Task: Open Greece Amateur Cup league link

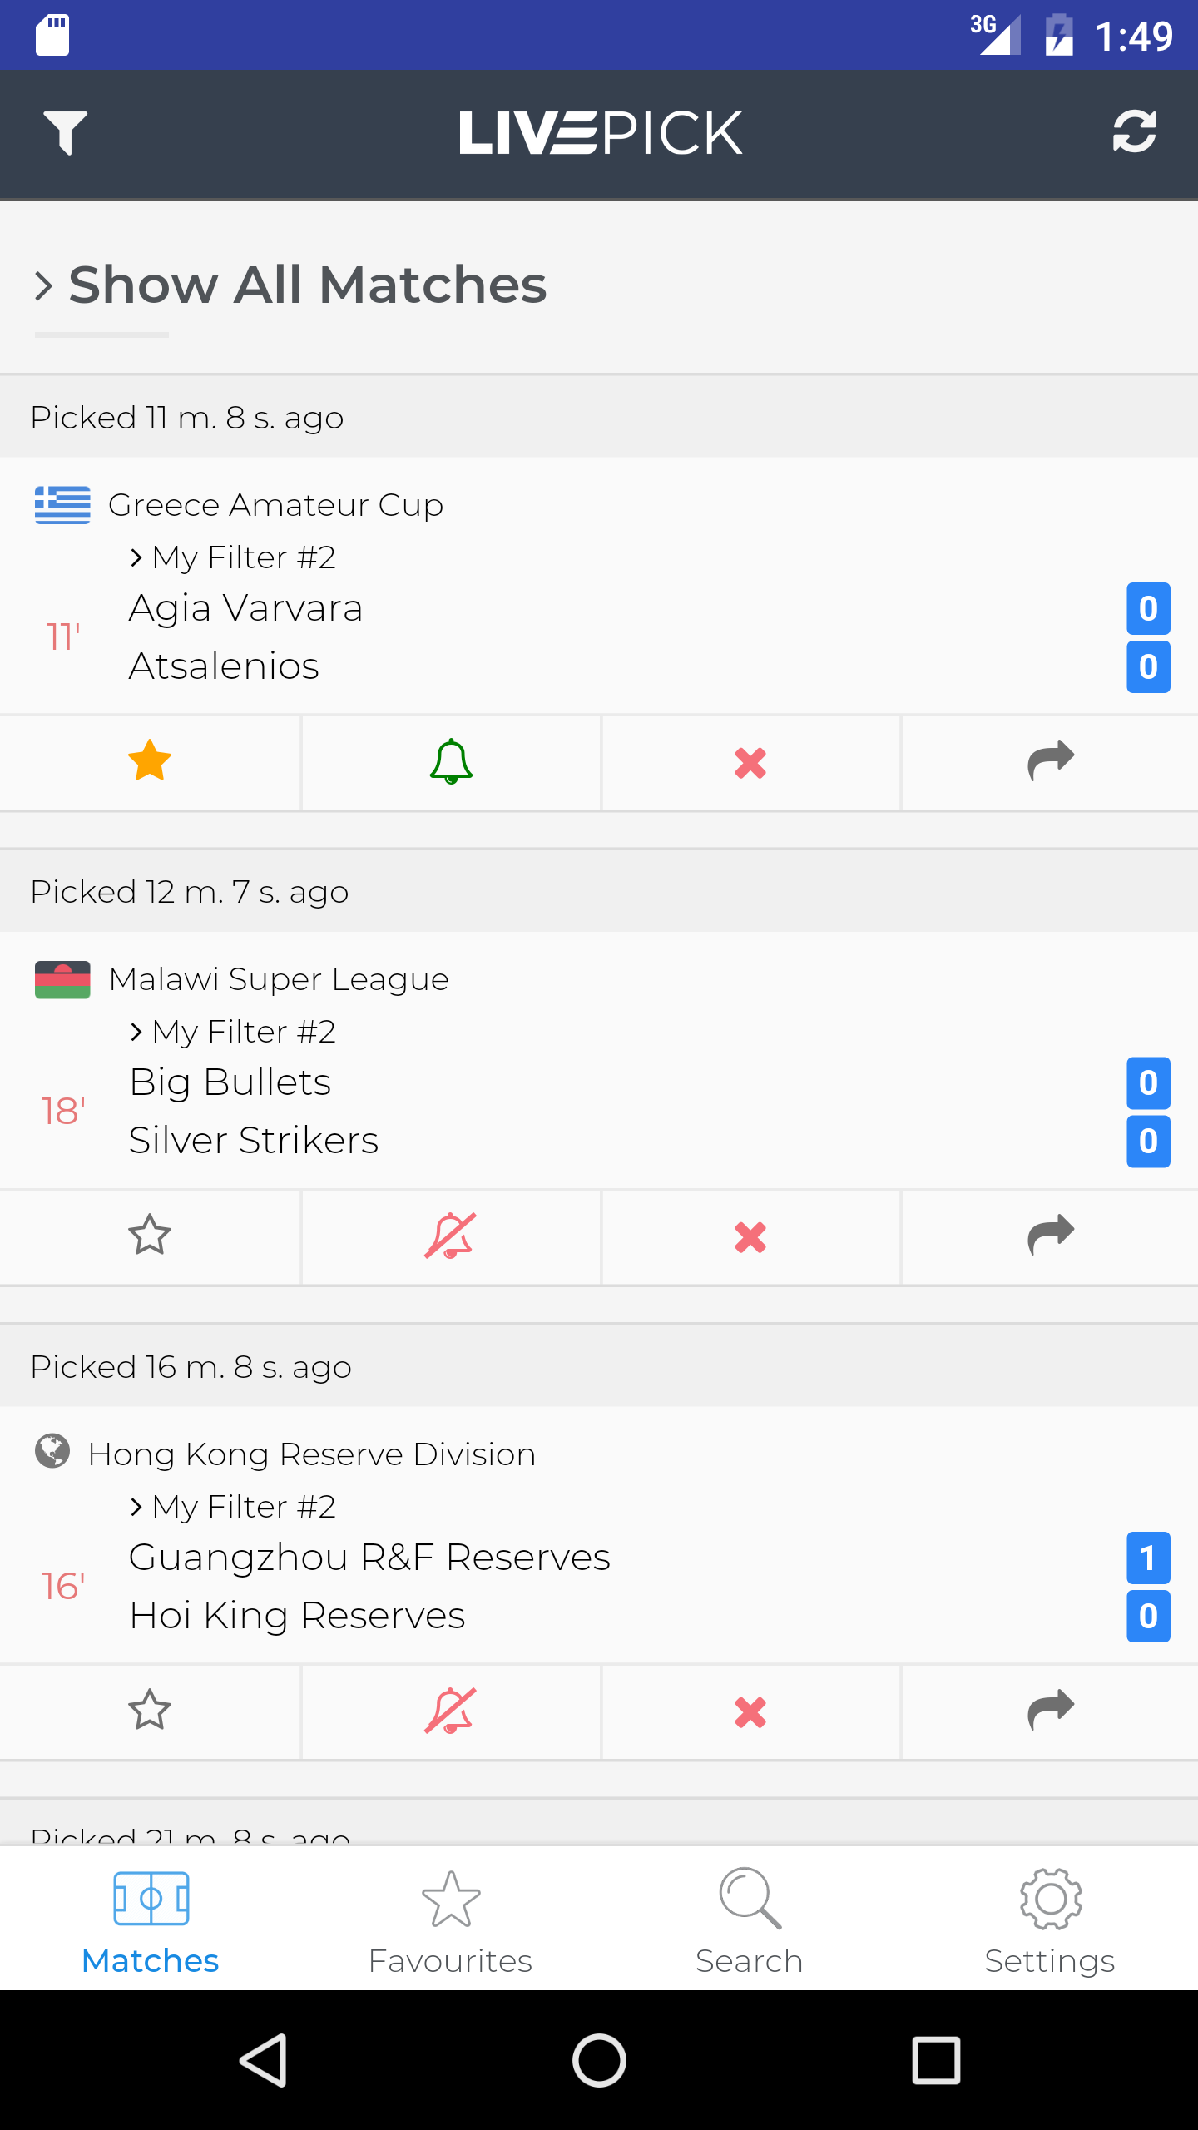Action: pos(275,505)
